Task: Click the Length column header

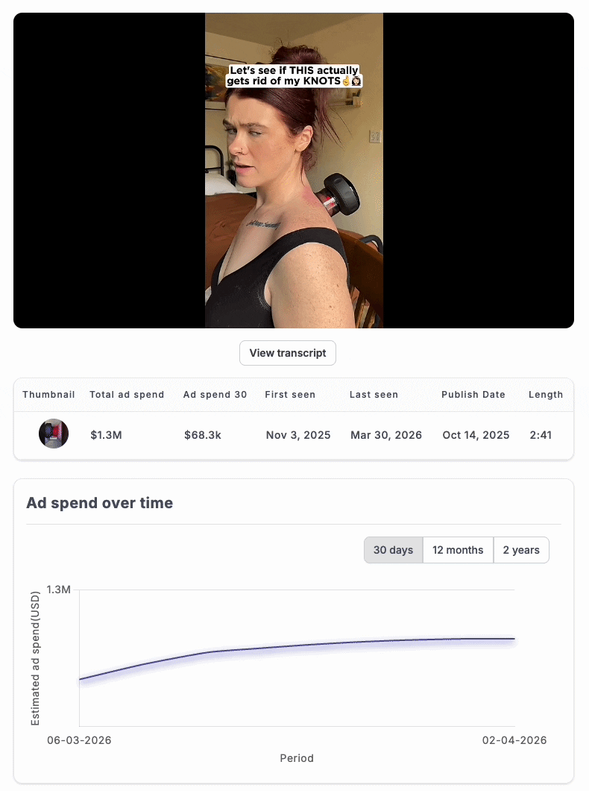Action: coord(546,395)
